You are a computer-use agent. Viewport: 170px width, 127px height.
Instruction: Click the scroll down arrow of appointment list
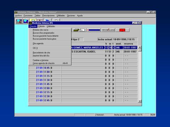140,101
